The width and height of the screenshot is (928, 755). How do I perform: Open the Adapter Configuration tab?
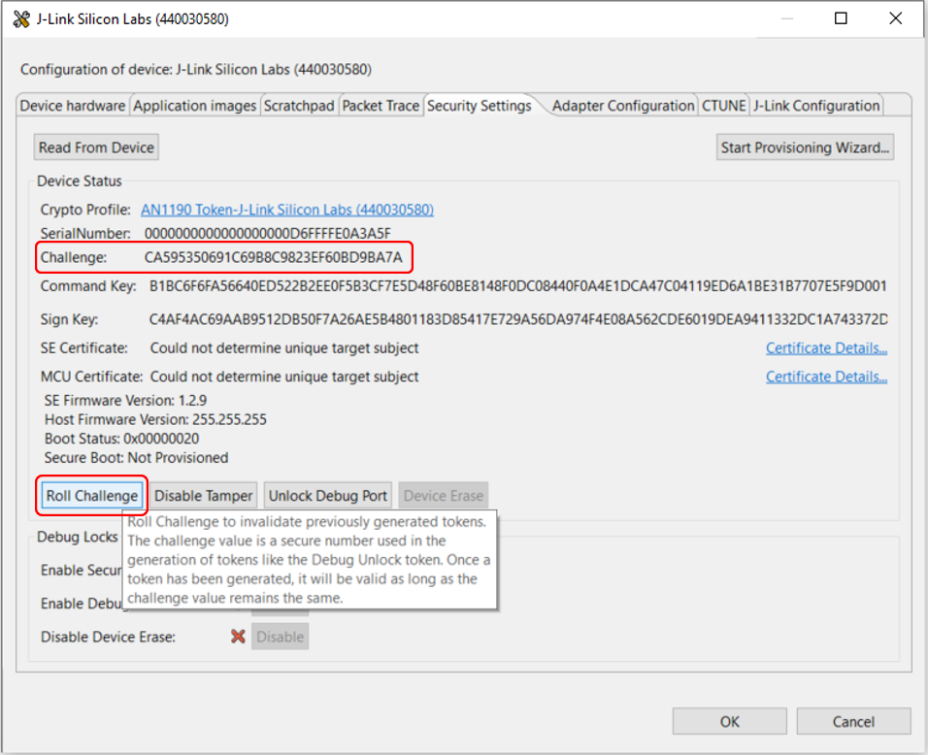623,106
